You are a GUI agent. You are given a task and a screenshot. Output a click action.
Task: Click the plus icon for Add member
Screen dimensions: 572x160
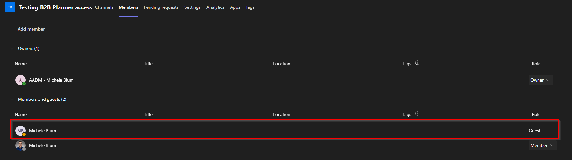[x=12, y=29]
